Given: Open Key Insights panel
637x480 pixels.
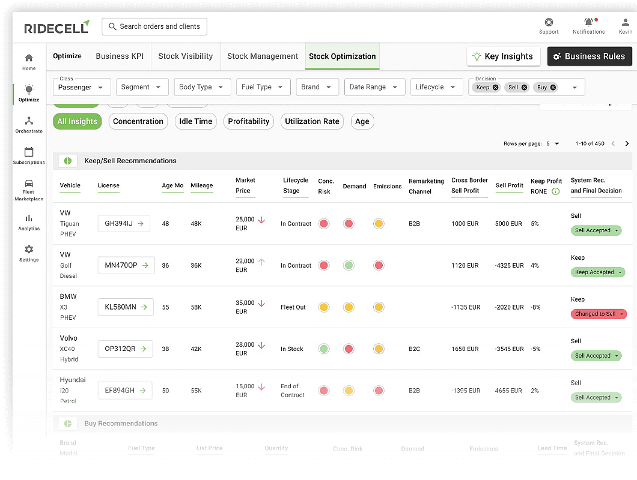Looking at the screenshot, I should coord(504,56).
